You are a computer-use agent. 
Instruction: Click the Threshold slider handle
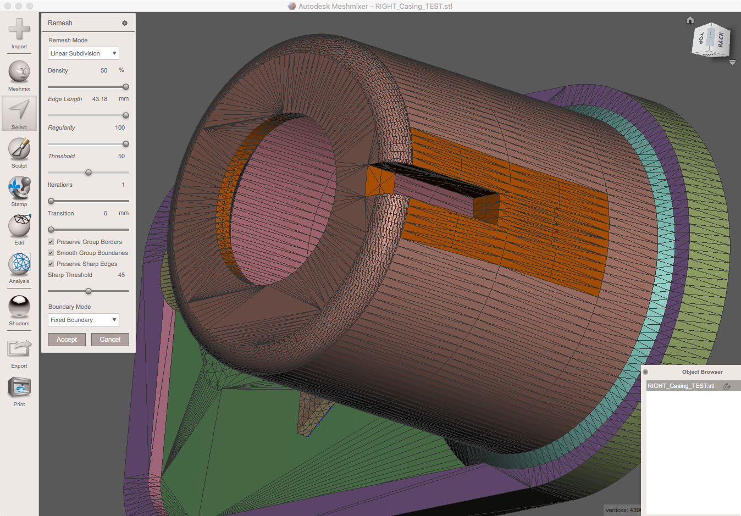(x=89, y=173)
